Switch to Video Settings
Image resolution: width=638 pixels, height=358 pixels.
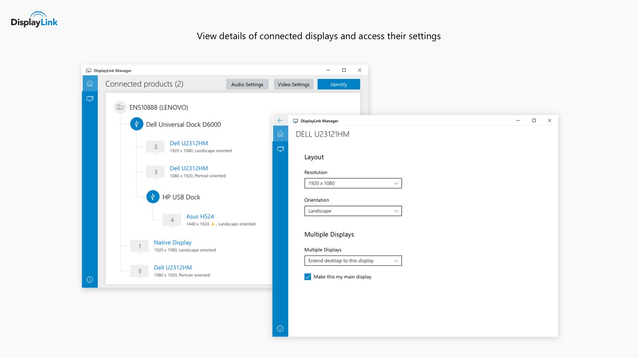pos(293,84)
